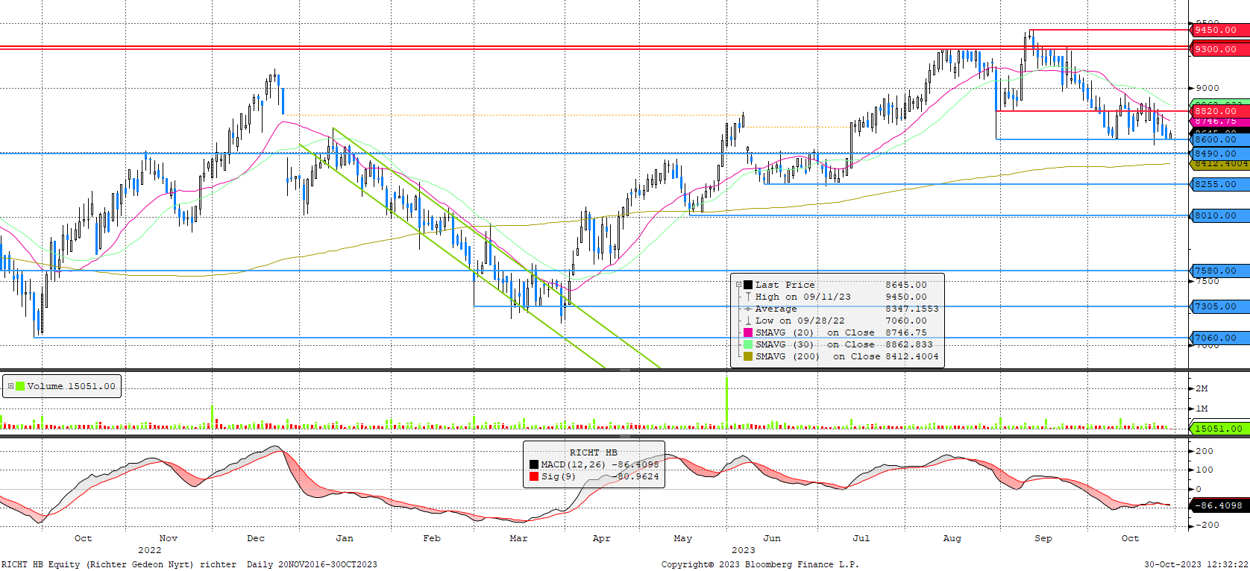The height and width of the screenshot is (571, 1250).
Task: Collapse the Last Price legend tree
Action: click(x=738, y=285)
